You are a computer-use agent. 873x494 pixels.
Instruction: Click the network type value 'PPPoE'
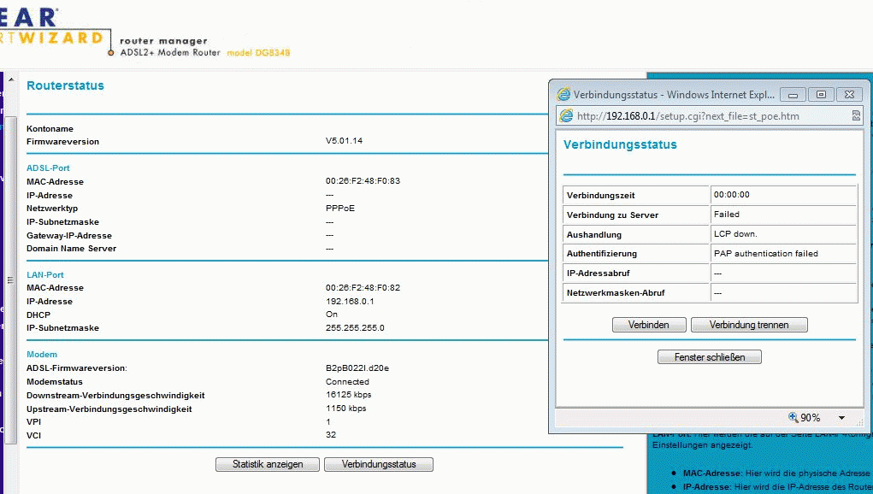pyautogui.click(x=340, y=208)
